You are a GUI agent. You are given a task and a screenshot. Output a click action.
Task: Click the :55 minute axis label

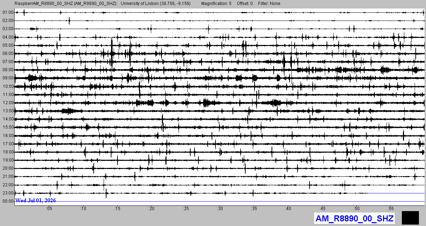click(x=391, y=208)
